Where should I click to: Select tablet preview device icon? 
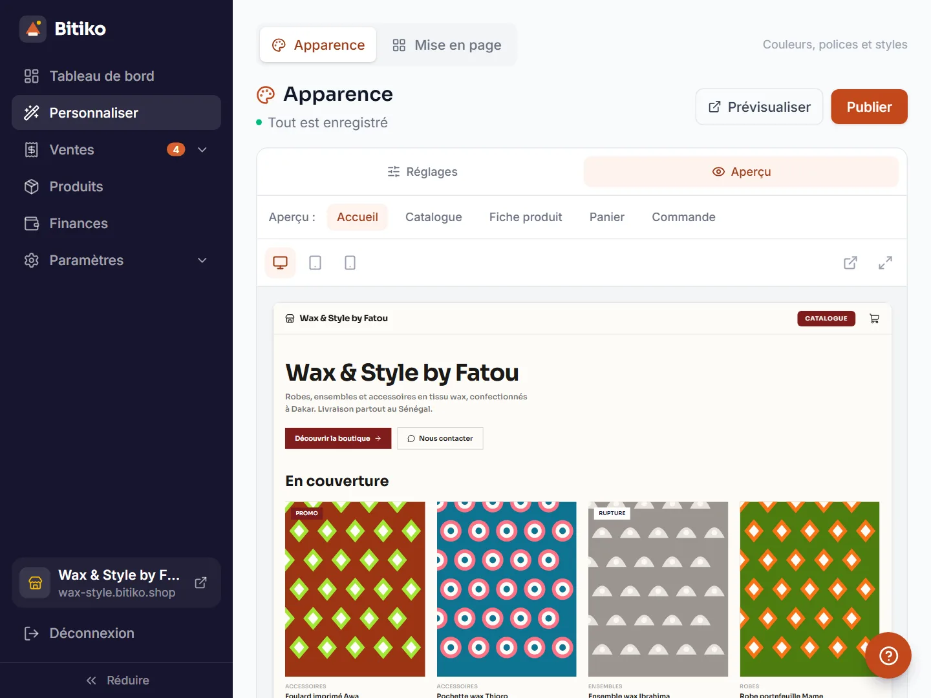(316, 263)
